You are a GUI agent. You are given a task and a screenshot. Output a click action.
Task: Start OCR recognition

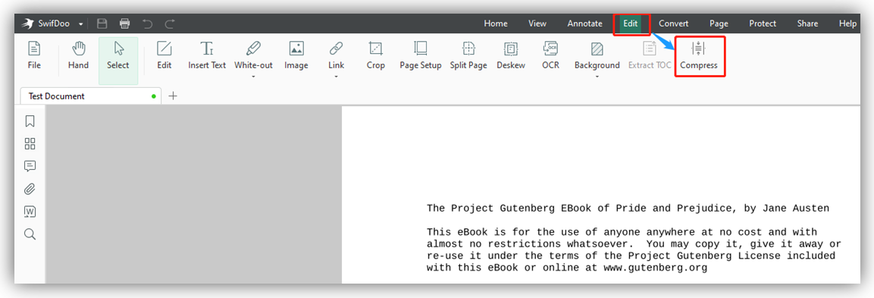pyautogui.click(x=551, y=55)
